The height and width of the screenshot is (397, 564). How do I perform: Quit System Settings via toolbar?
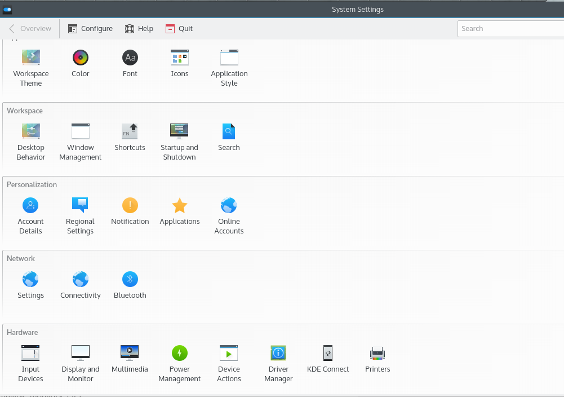(179, 29)
